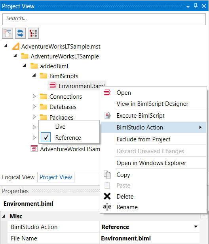
Task: Select the Packages folder label
Action: click(61, 117)
